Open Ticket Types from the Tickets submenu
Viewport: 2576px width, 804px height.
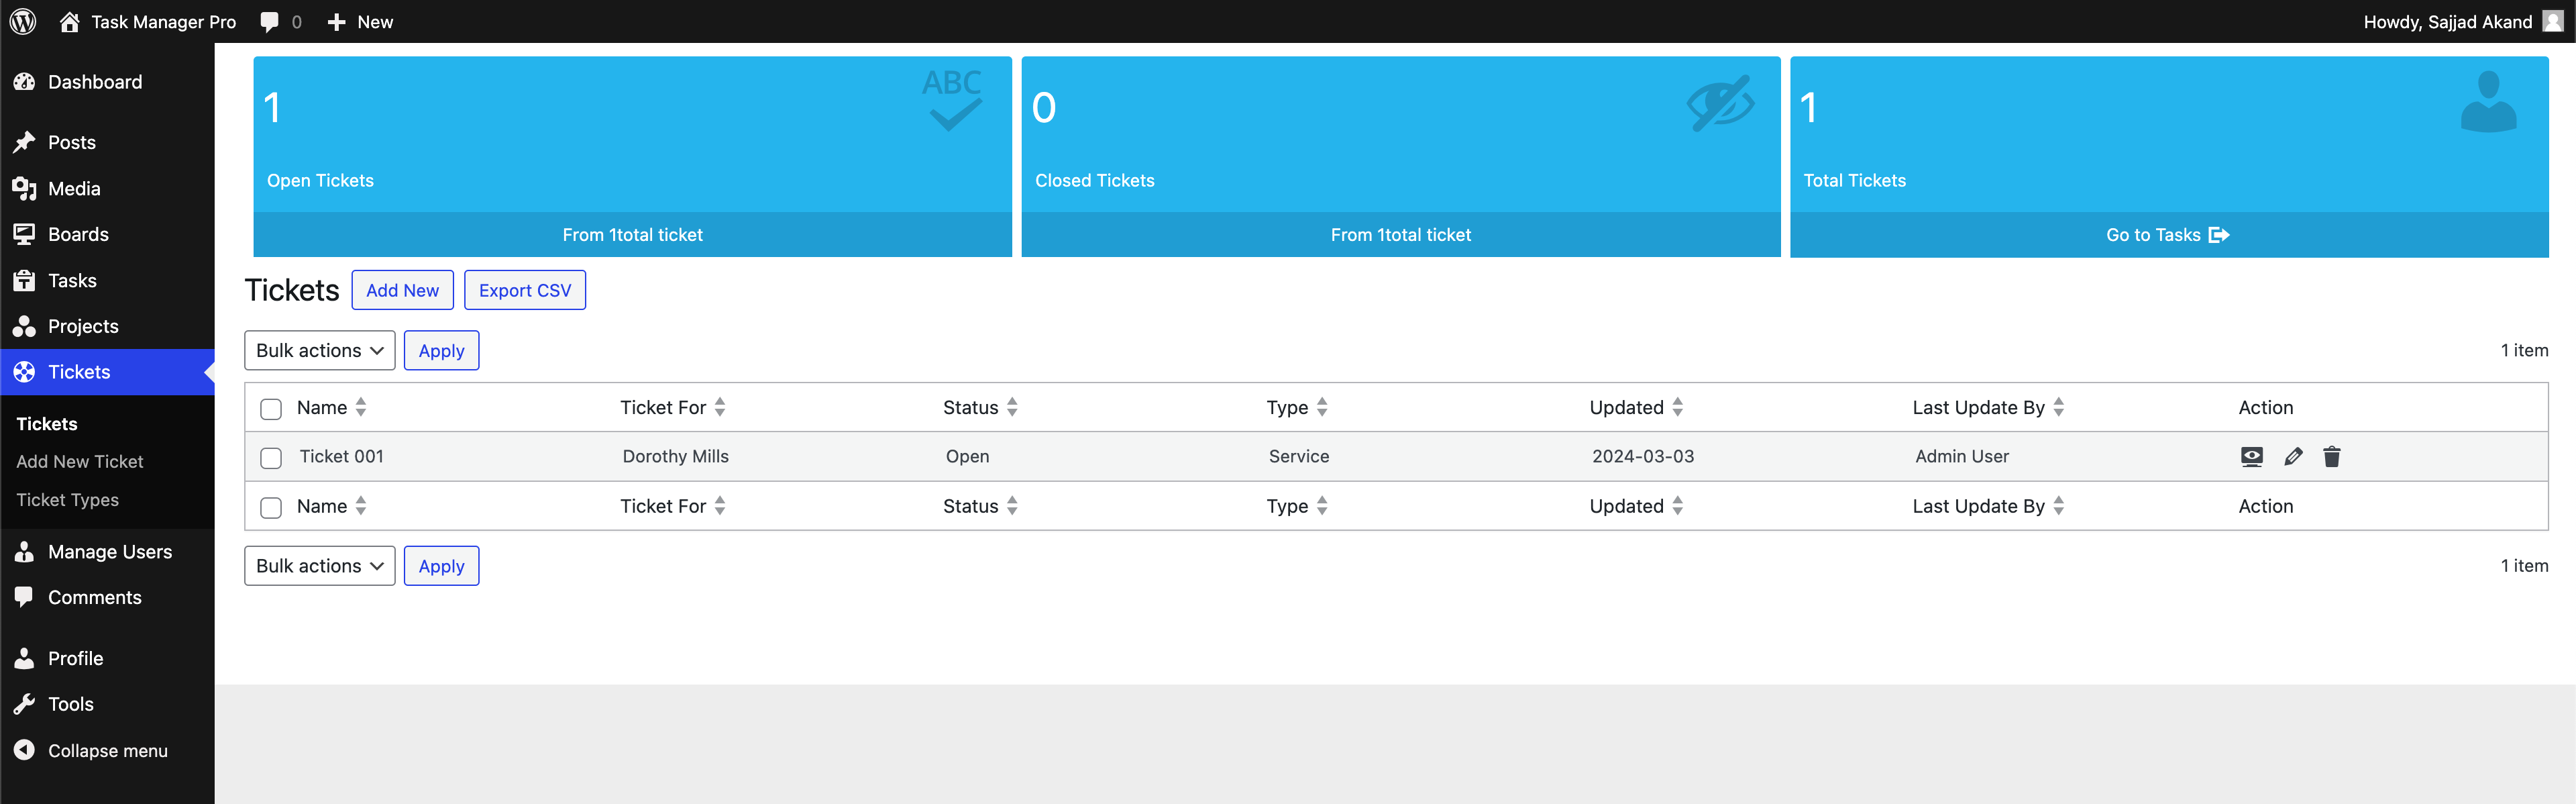pyautogui.click(x=67, y=499)
